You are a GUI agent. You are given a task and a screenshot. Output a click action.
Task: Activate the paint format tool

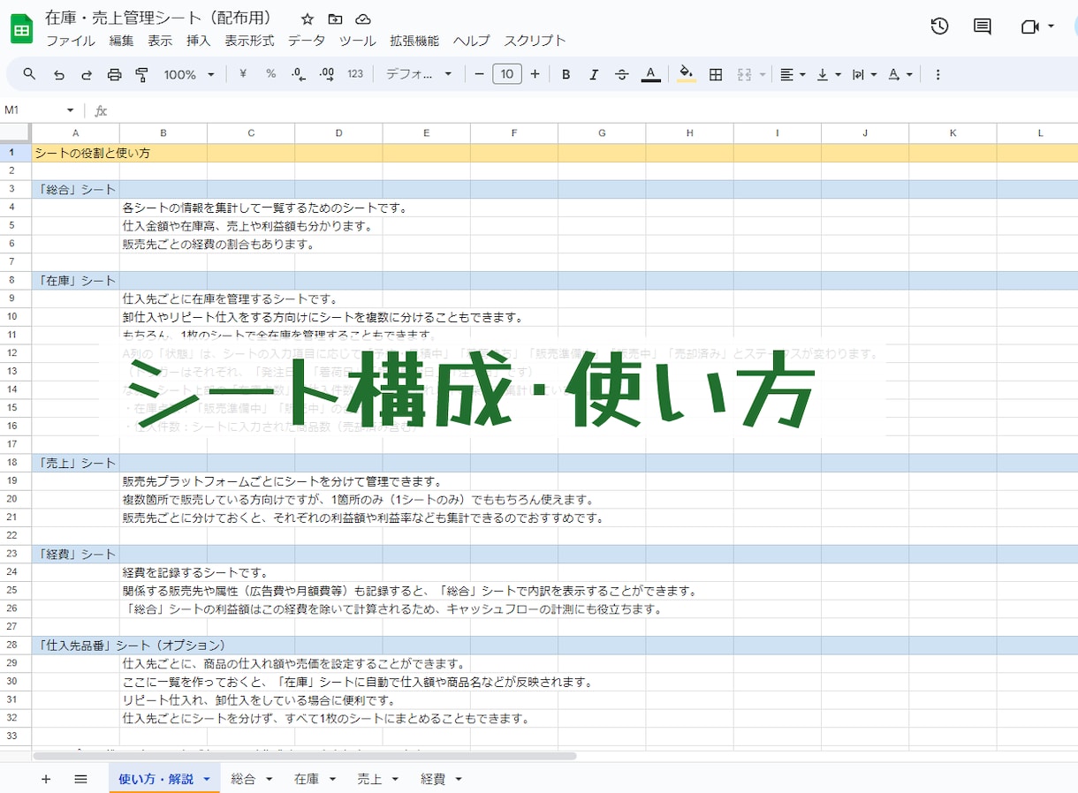(141, 74)
